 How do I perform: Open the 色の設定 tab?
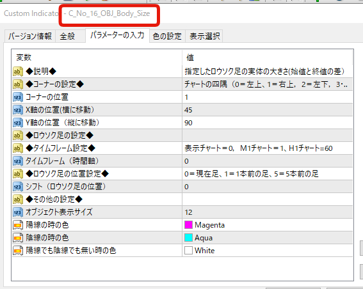coord(167,36)
